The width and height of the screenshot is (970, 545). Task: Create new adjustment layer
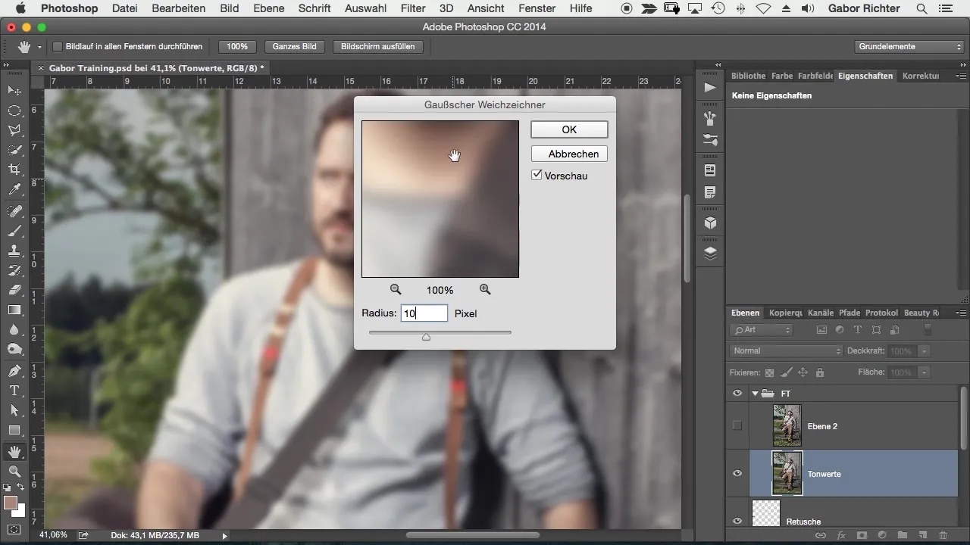881,534
